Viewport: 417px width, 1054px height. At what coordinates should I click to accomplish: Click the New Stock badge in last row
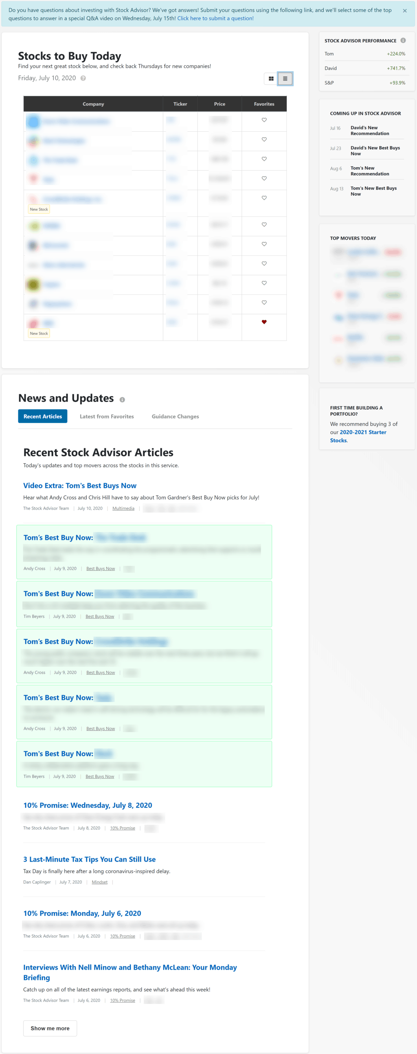pyautogui.click(x=39, y=333)
